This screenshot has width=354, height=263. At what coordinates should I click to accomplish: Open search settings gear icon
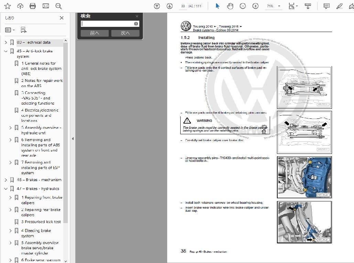(136, 24)
